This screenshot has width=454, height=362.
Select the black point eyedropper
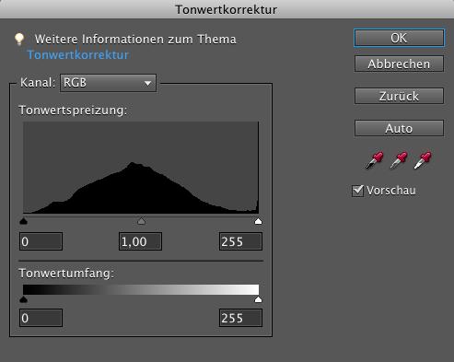point(374,160)
